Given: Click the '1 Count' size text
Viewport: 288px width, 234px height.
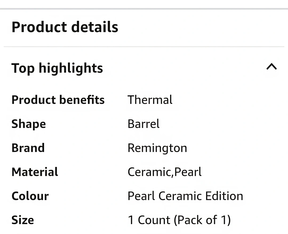Looking at the screenshot, I should [x=149, y=220].
